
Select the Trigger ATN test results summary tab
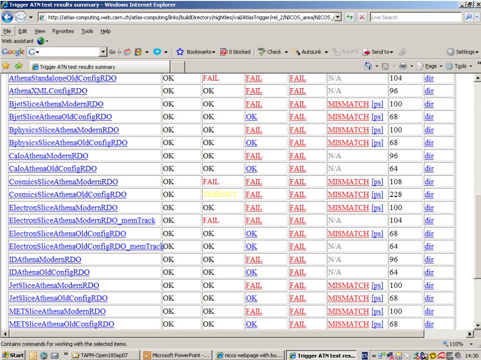pyautogui.click(x=100, y=67)
